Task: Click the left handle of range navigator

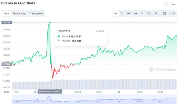Action: (12, 99)
